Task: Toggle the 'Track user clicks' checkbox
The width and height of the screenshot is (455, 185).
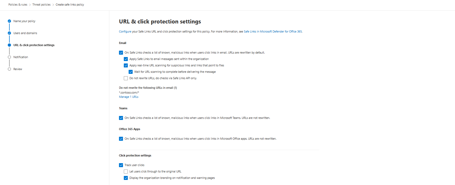Action: coord(121,165)
